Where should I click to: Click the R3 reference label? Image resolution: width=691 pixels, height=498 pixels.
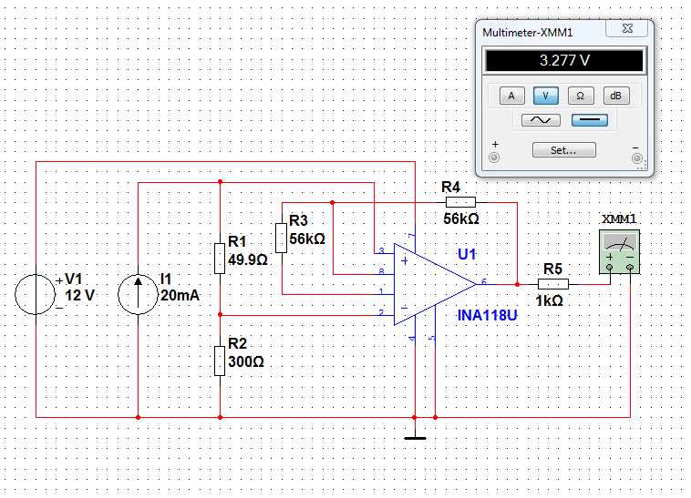coord(298,220)
